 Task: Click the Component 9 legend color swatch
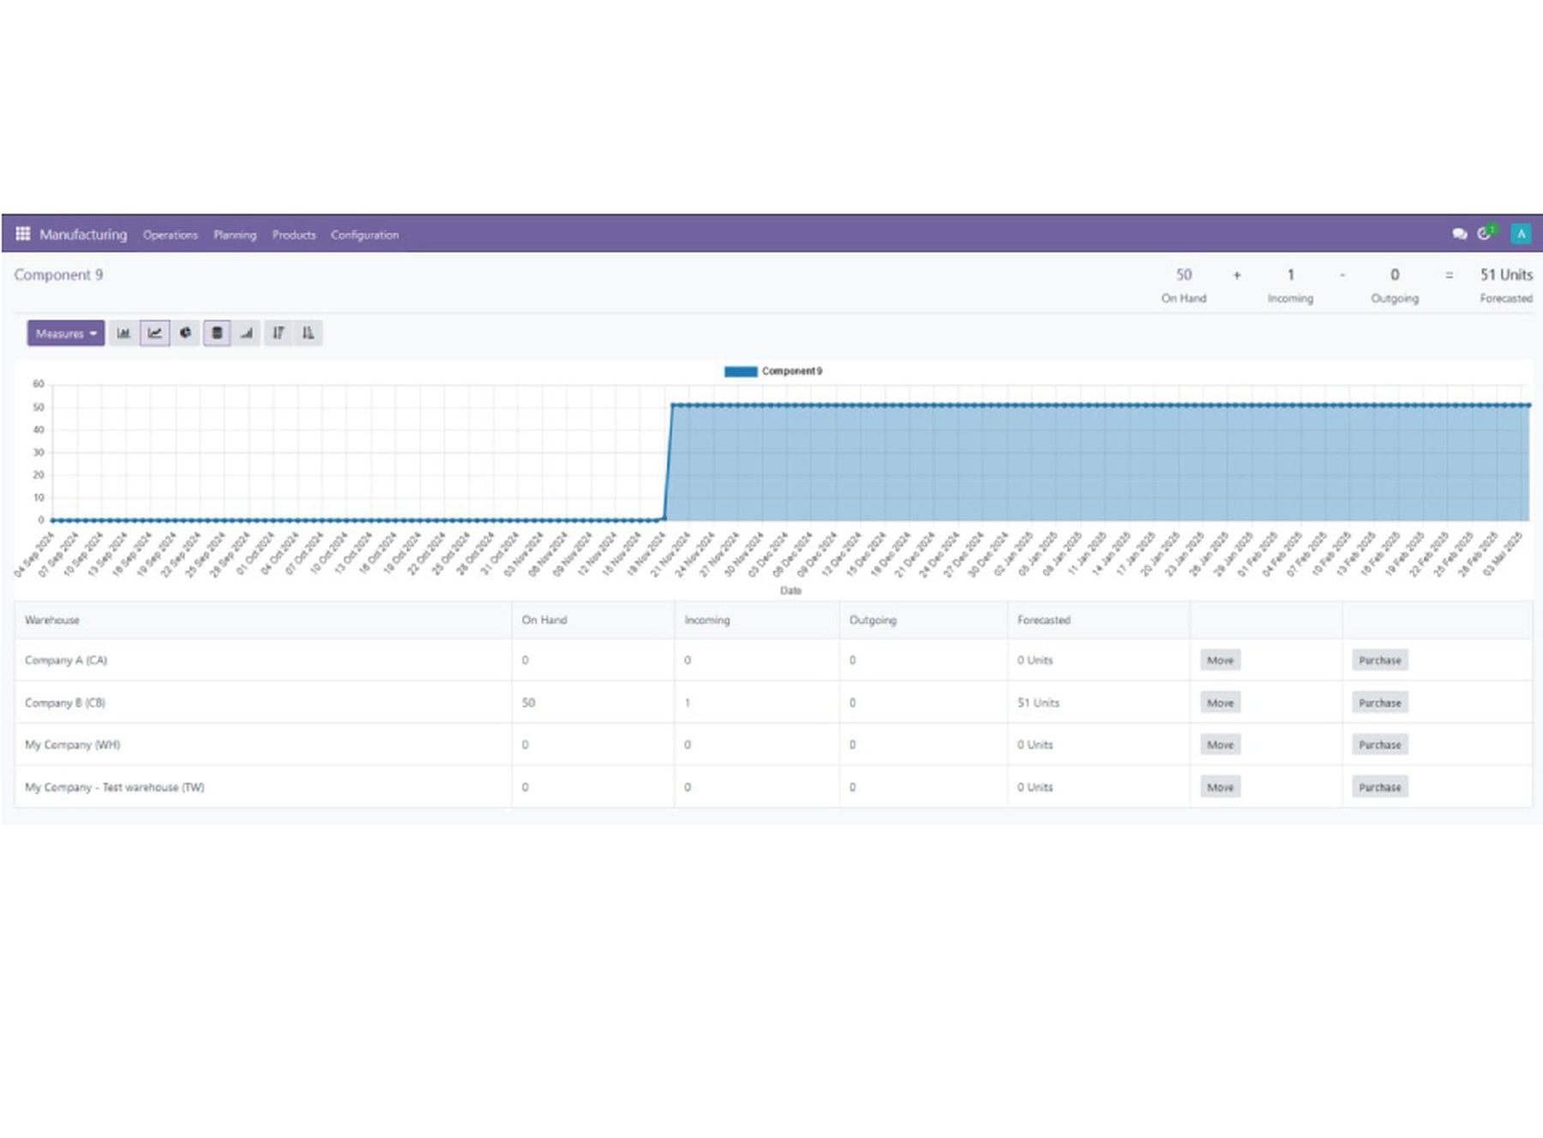click(741, 371)
